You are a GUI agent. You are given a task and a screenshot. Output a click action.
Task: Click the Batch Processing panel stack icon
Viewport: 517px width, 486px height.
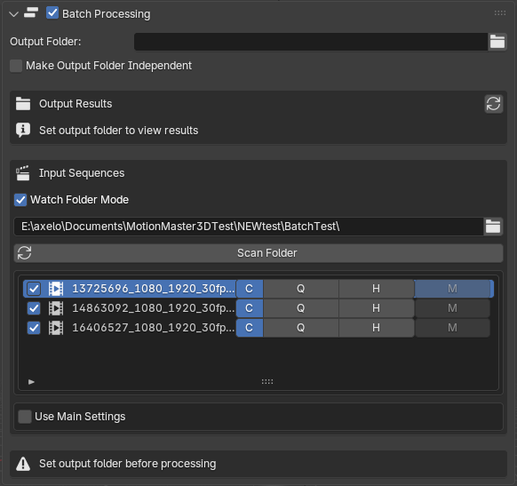31,13
